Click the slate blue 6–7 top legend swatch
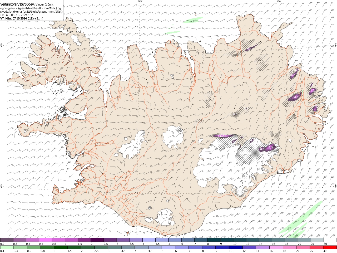This screenshot has width=337, height=253. (x=188, y=240)
